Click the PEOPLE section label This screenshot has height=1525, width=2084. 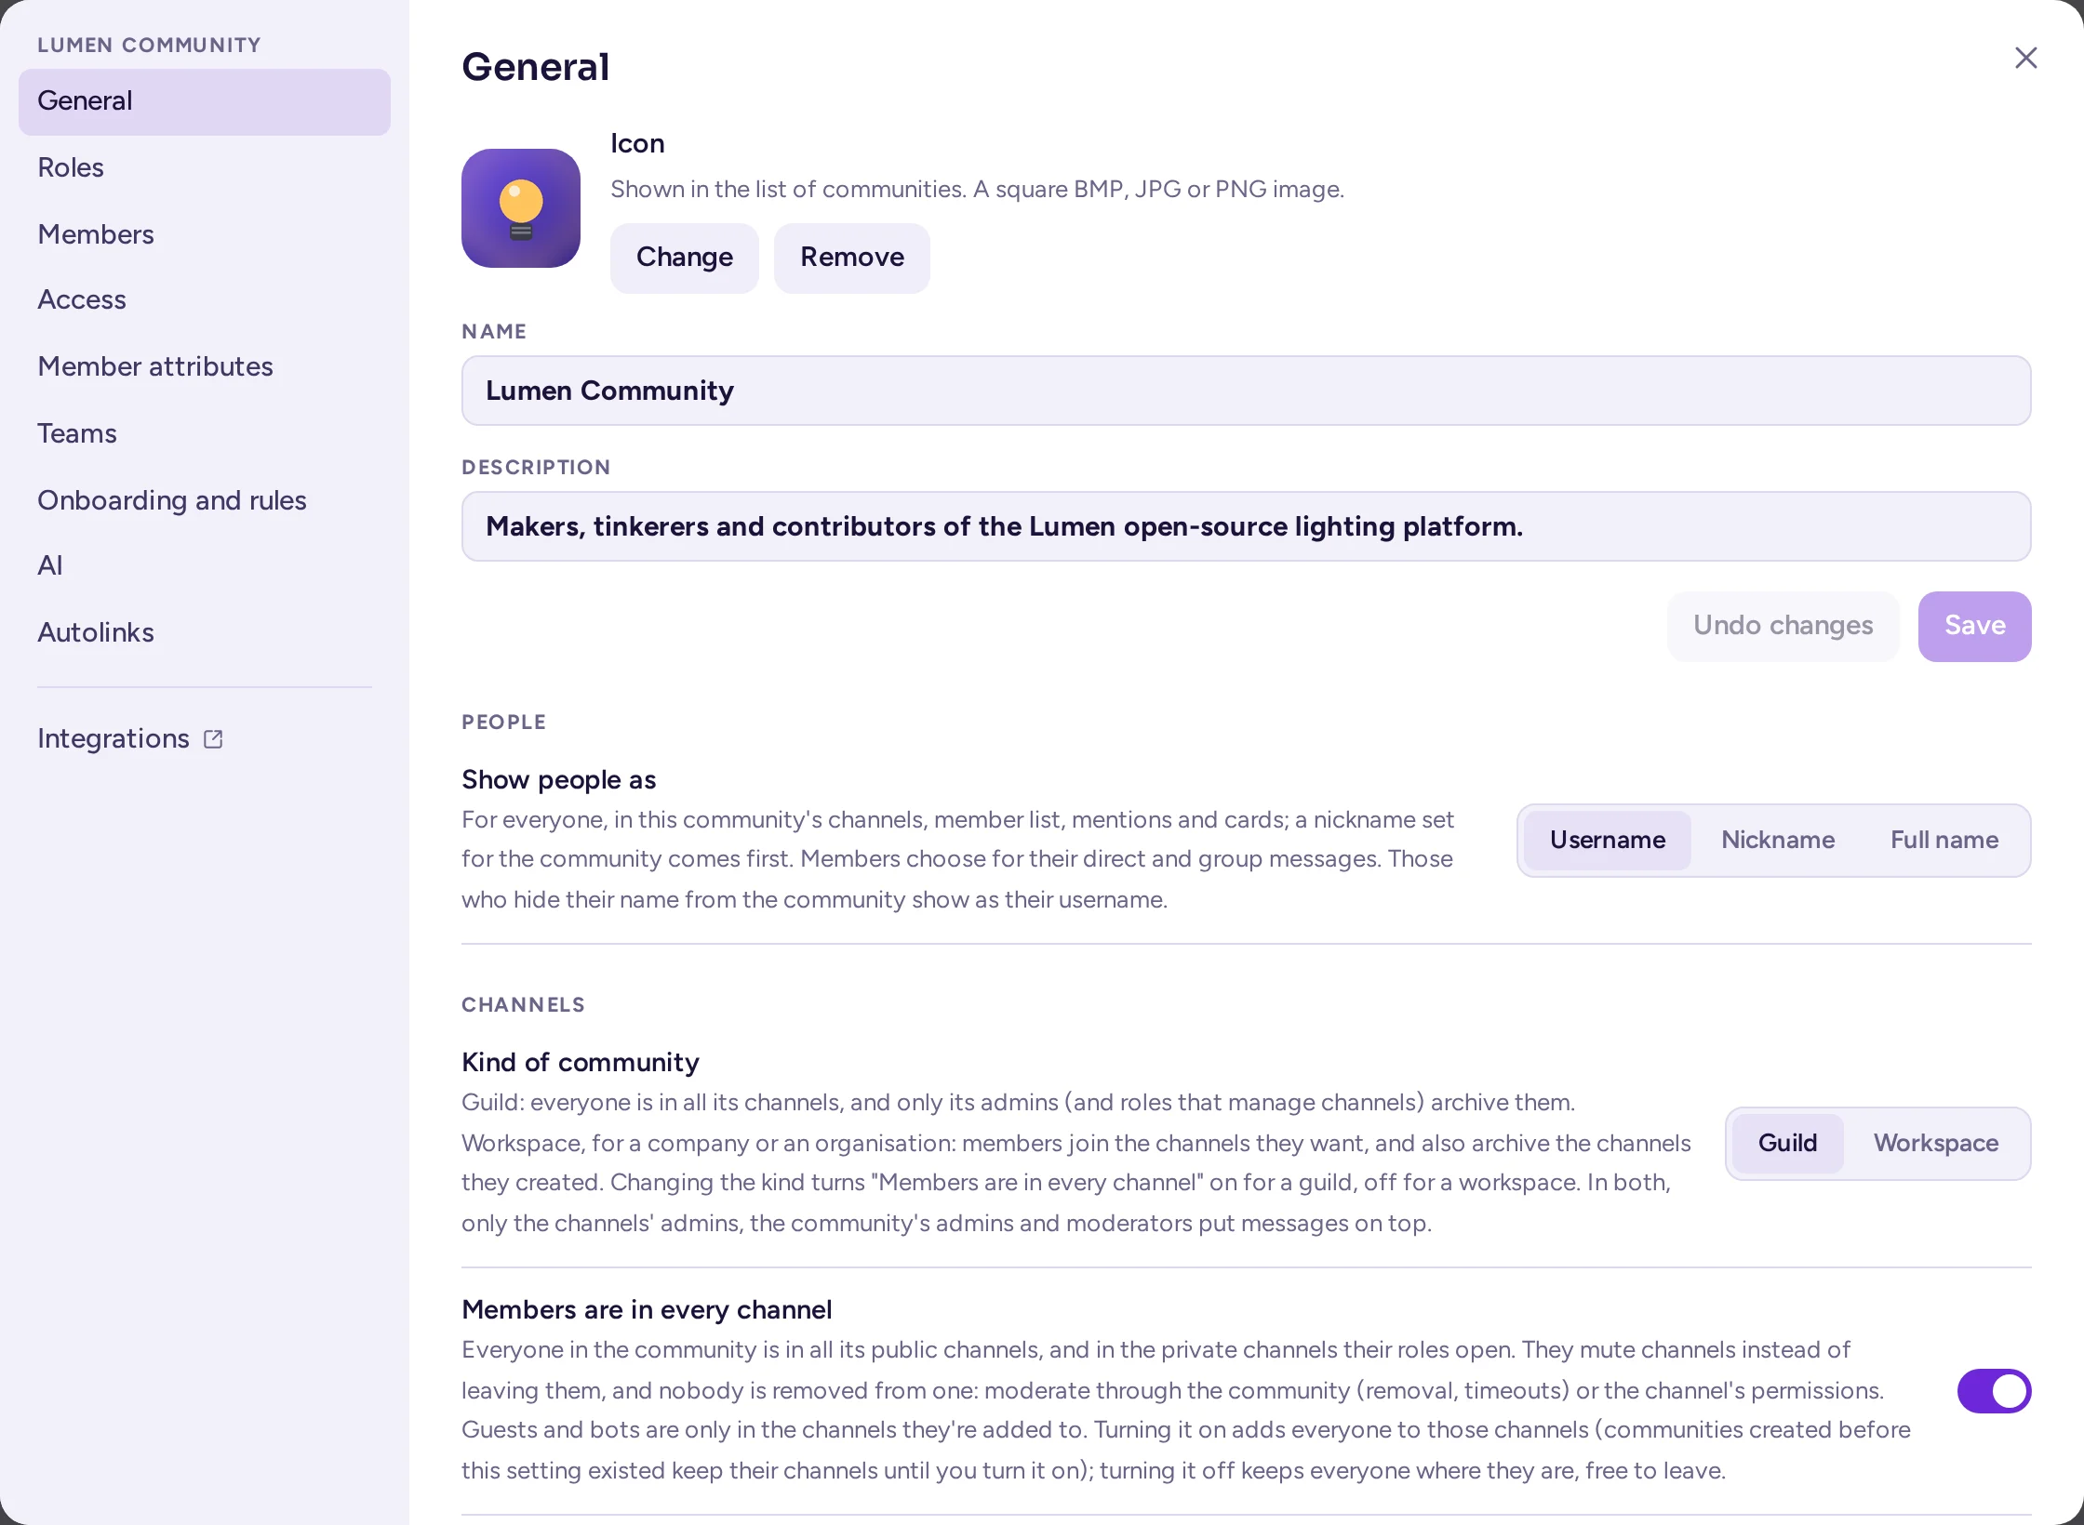coord(503,723)
